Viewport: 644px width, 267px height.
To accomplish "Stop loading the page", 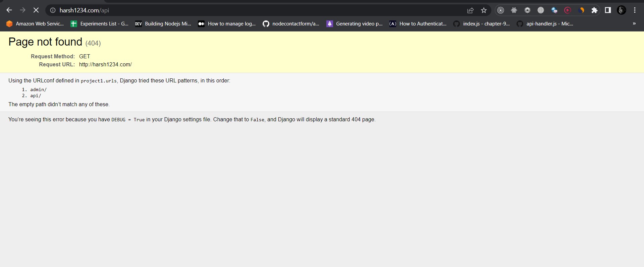I will [36, 10].
